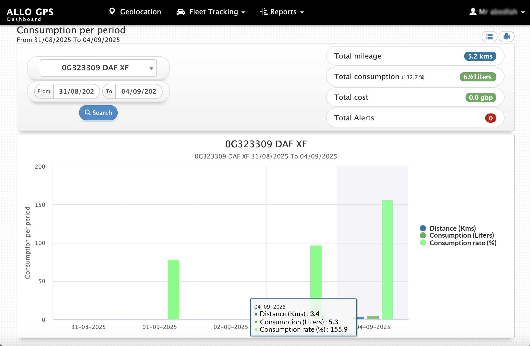Open the Reports menu
The image size is (530, 346).
(x=283, y=12)
